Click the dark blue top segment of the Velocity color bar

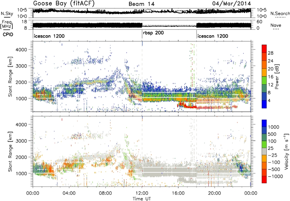point(264,123)
